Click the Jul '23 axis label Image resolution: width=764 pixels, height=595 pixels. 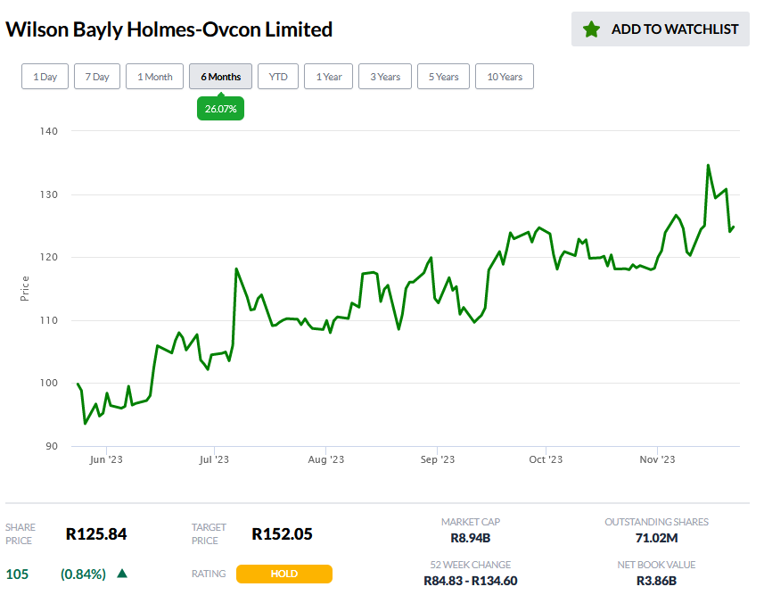214,459
